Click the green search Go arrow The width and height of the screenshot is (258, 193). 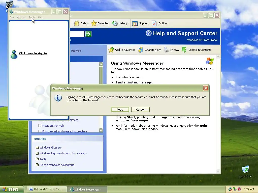(x=88, y=34)
